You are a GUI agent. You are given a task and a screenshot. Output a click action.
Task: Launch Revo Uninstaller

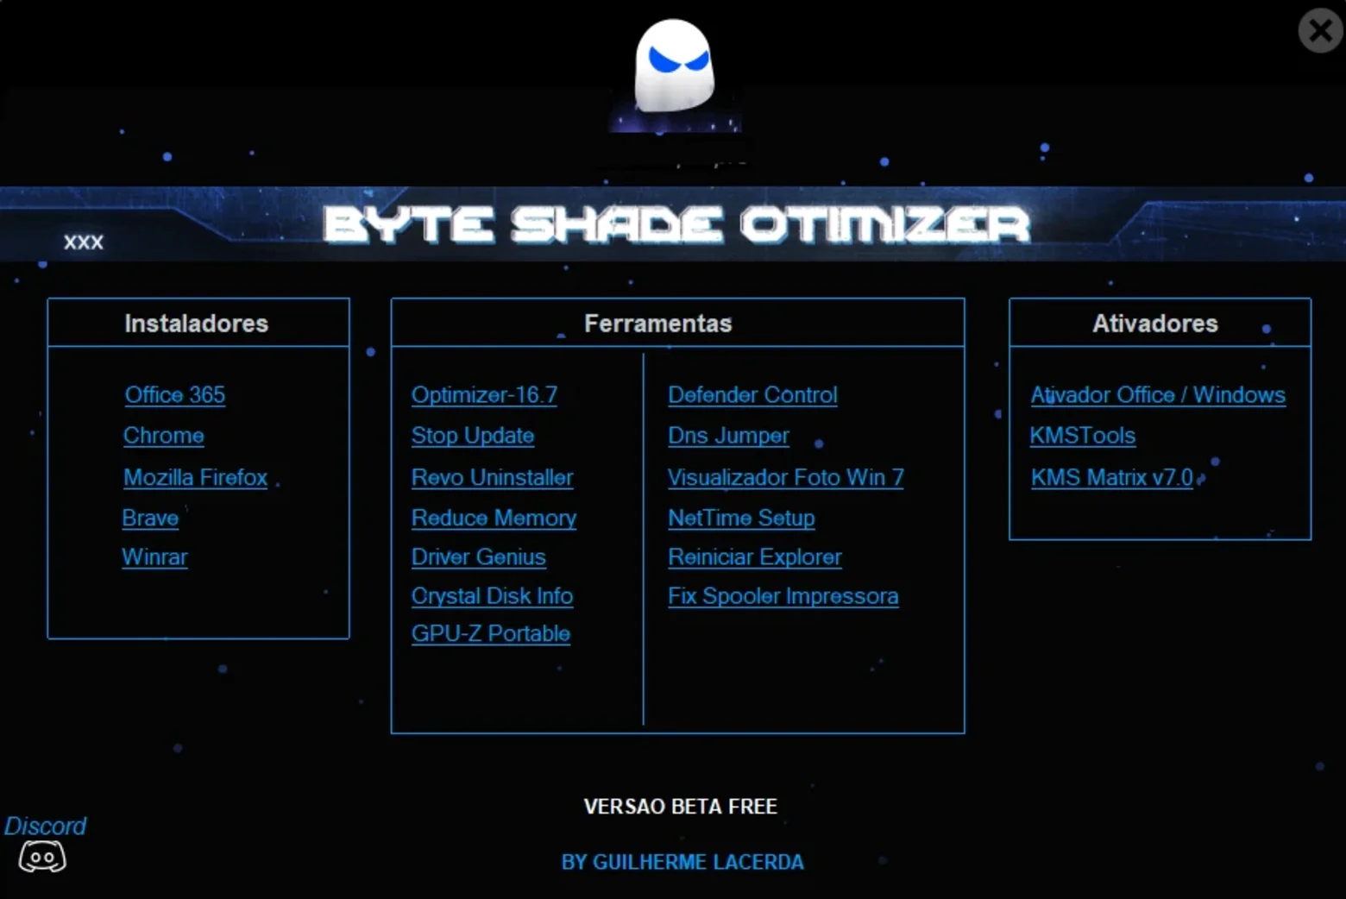493,477
